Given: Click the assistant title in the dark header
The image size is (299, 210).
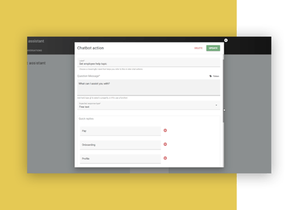Looking at the screenshot, I should coord(36,41).
